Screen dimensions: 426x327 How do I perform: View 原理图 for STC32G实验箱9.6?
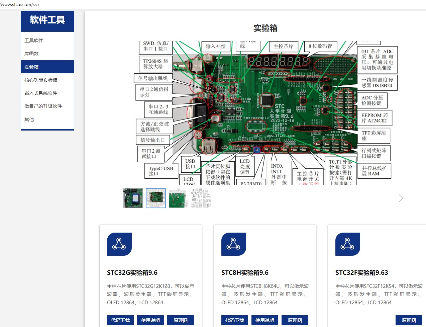(181, 320)
